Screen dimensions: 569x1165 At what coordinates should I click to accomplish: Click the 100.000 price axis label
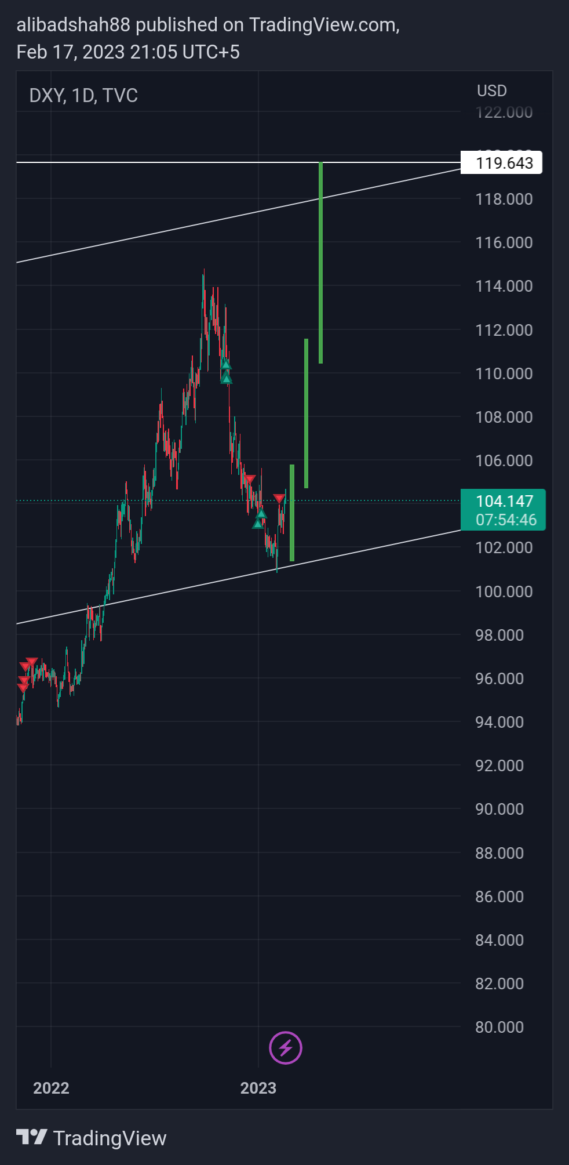click(x=504, y=591)
